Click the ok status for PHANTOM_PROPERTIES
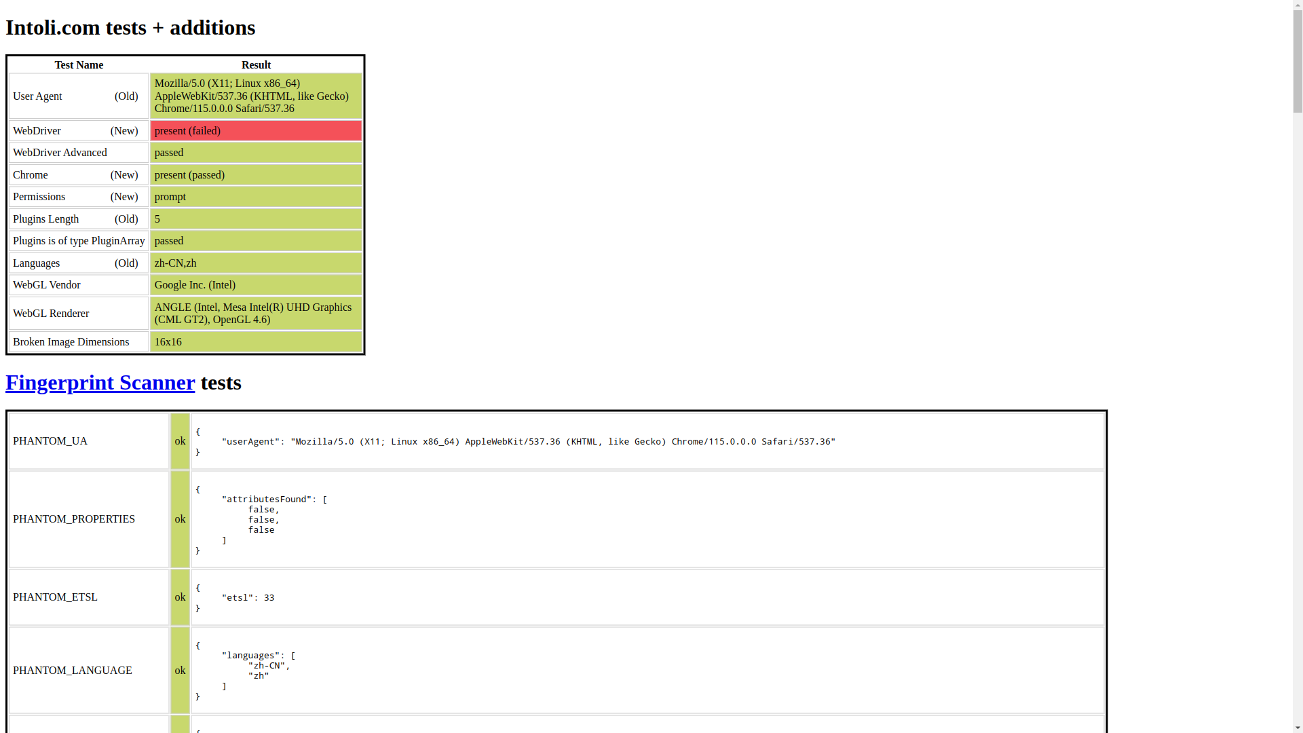This screenshot has width=1303, height=733. pos(180,519)
